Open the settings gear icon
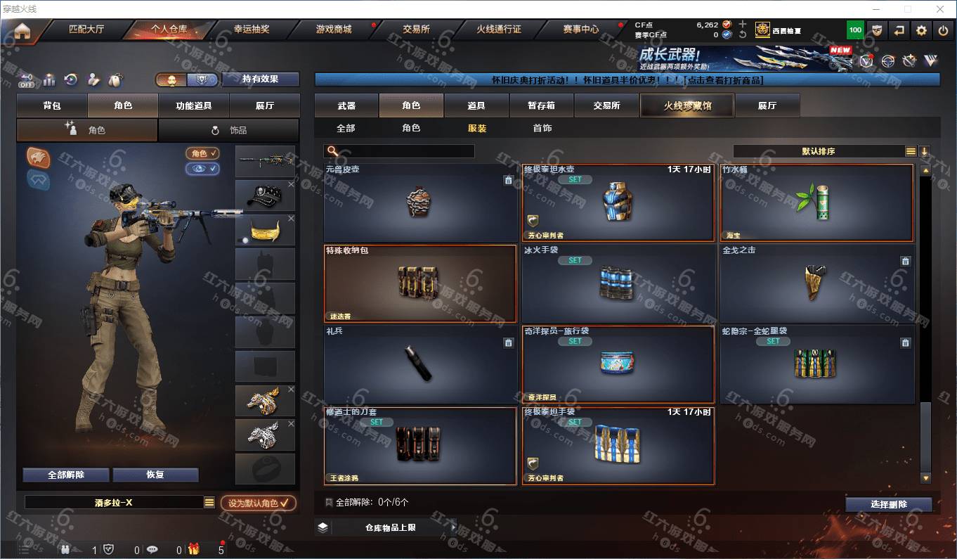The height and width of the screenshot is (559, 957). (921, 30)
